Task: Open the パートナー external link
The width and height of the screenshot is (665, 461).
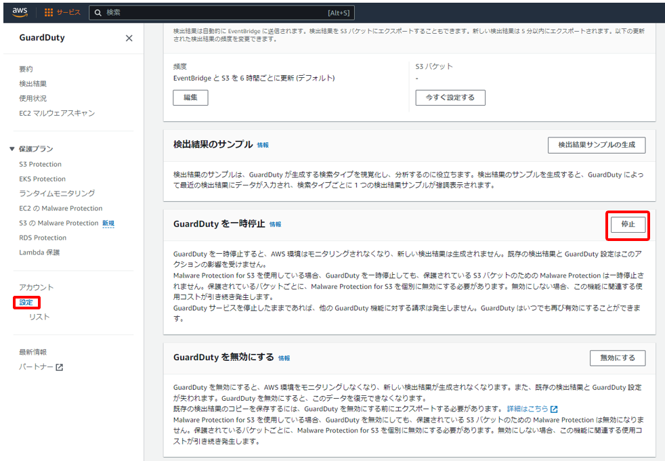Action: coord(36,367)
